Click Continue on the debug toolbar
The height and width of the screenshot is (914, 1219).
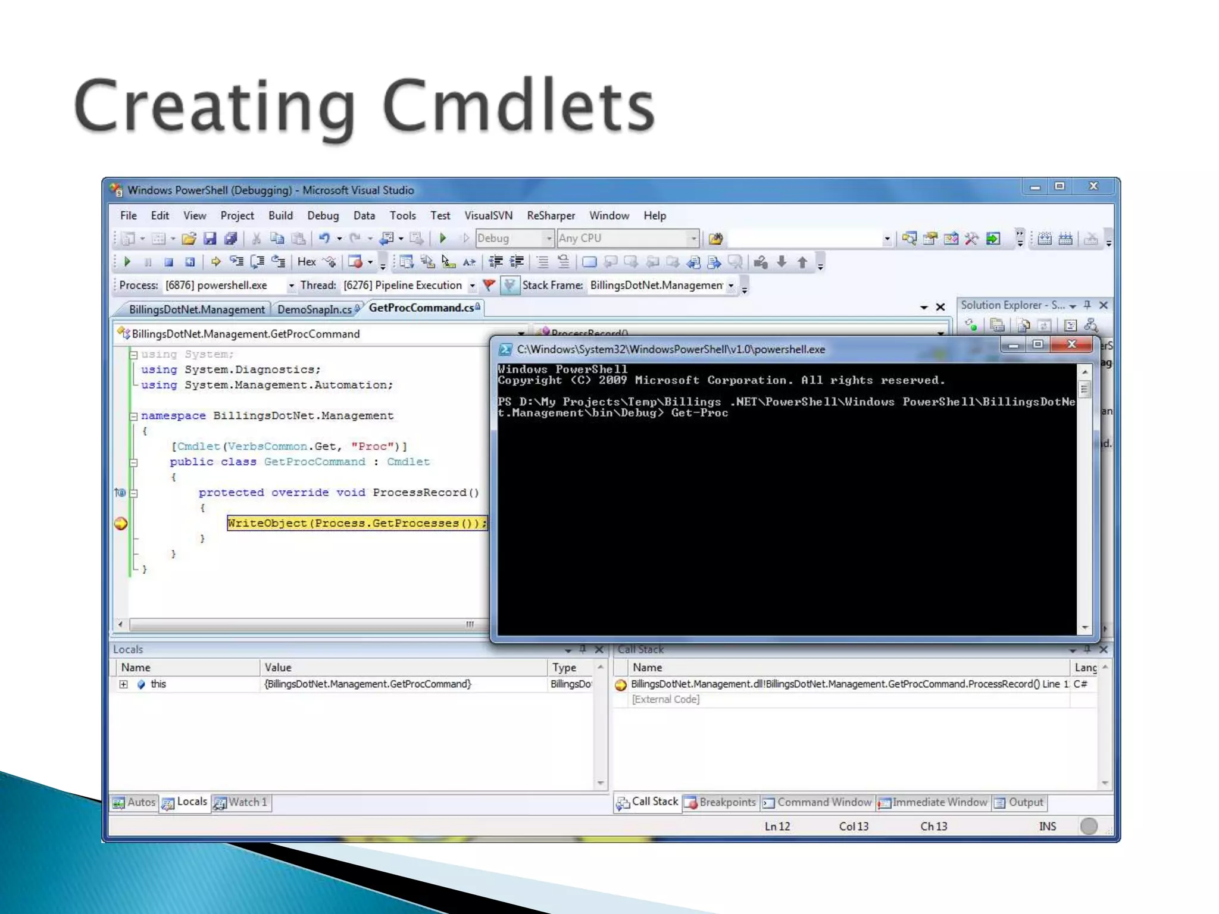(x=127, y=262)
